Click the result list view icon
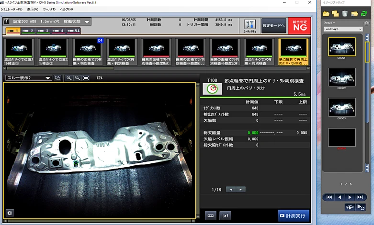This screenshot has height=225, width=374. (210, 216)
